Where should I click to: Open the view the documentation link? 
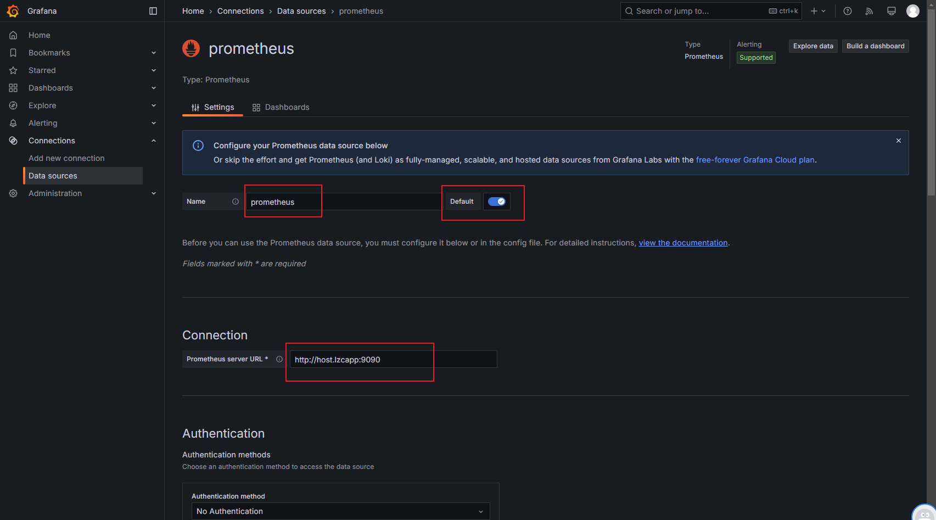click(683, 243)
